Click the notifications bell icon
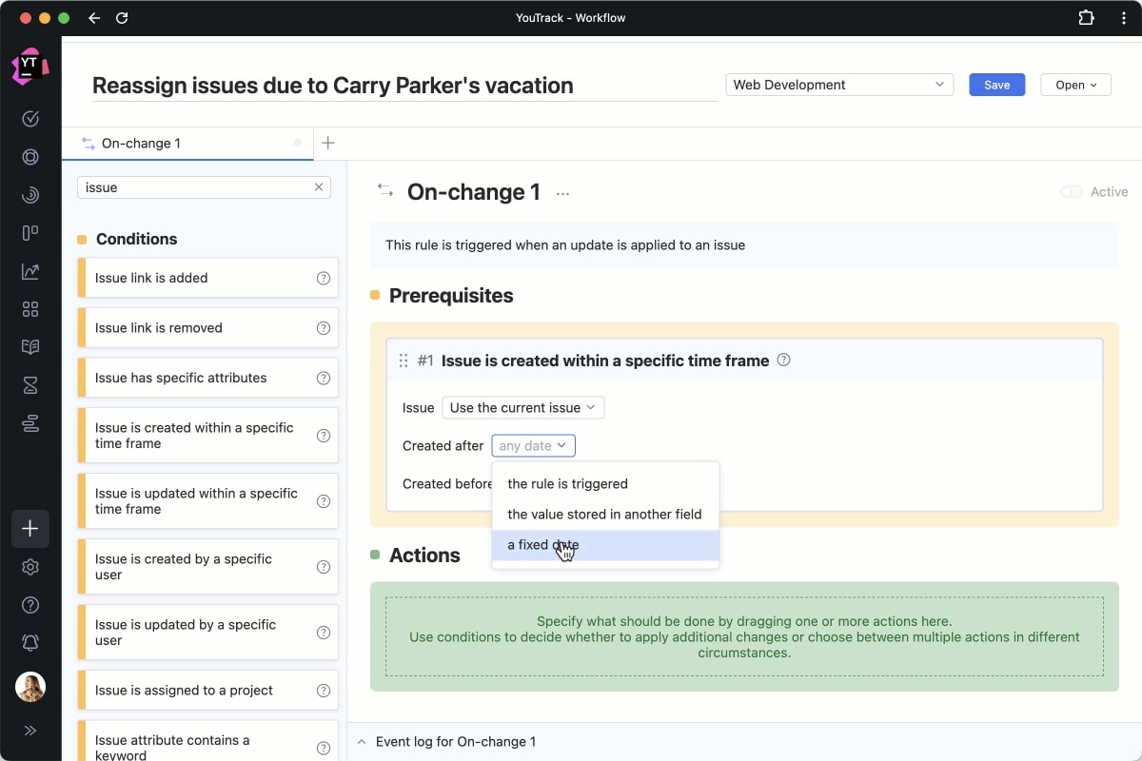The height and width of the screenshot is (761, 1142). pos(30,643)
